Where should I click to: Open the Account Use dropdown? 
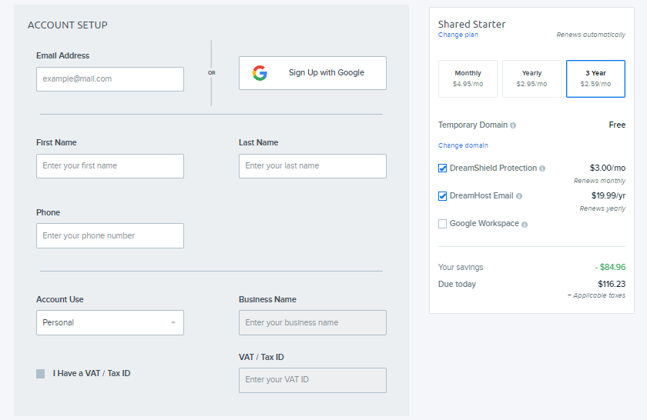coord(110,323)
